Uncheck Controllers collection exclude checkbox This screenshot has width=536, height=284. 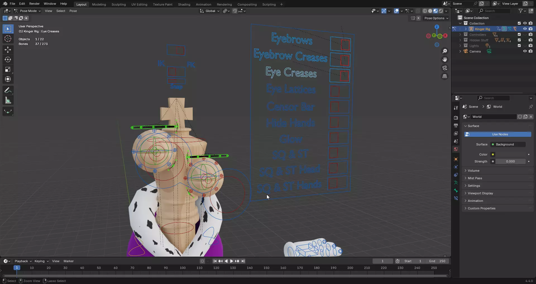[x=519, y=34]
